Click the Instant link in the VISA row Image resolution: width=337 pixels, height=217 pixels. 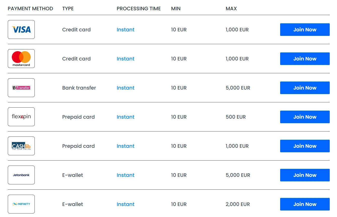click(x=125, y=30)
